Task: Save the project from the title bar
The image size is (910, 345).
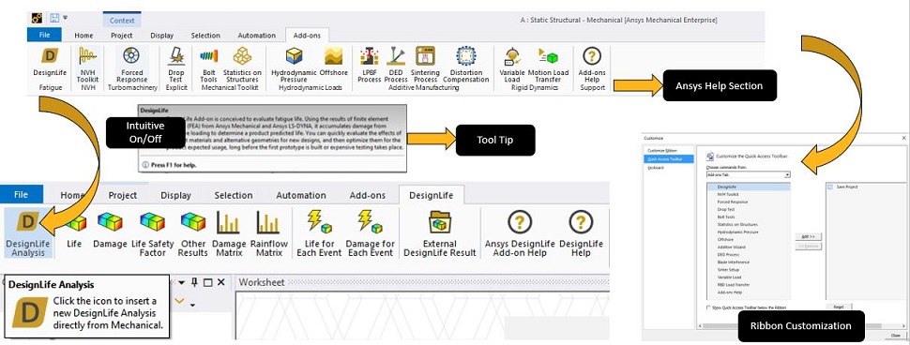Action: (55, 18)
